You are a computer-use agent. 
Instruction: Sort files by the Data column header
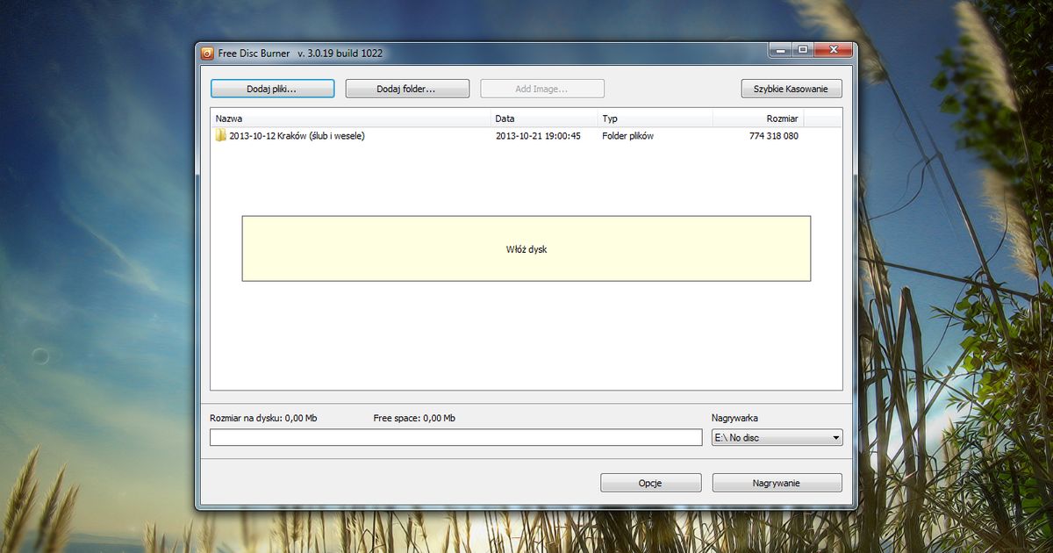[x=505, y=118]
